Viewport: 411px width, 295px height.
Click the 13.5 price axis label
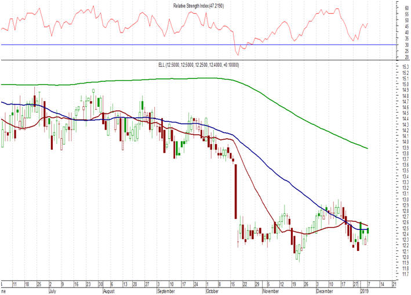(x=406, y=171)
